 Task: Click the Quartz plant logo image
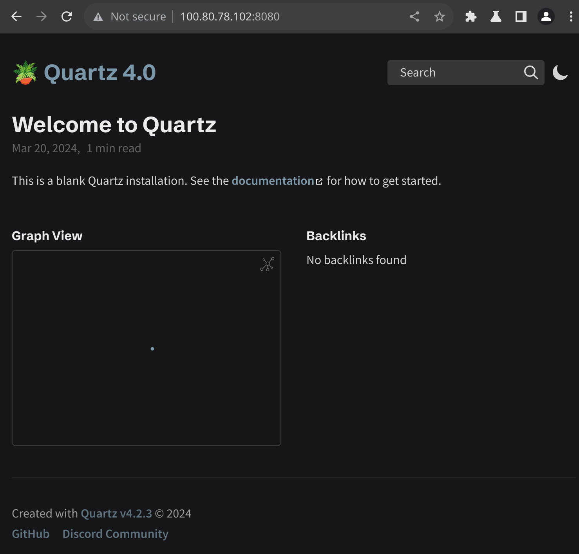(25, 73)
